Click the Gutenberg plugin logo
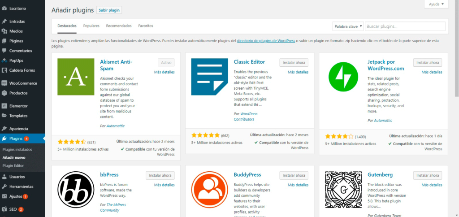This screenshot has width=459, height=217. point(344,190)
